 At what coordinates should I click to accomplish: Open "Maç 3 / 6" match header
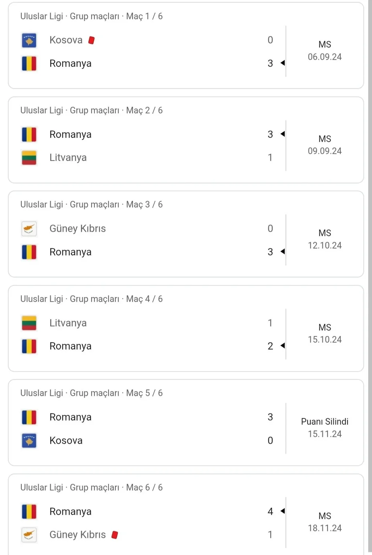(92, 205)
